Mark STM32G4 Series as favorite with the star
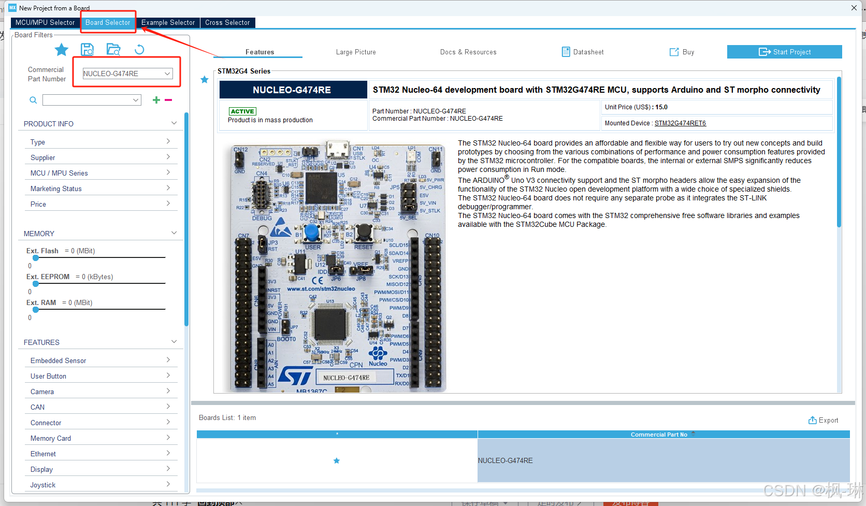866x506 pixels. [x=204, y=79]
